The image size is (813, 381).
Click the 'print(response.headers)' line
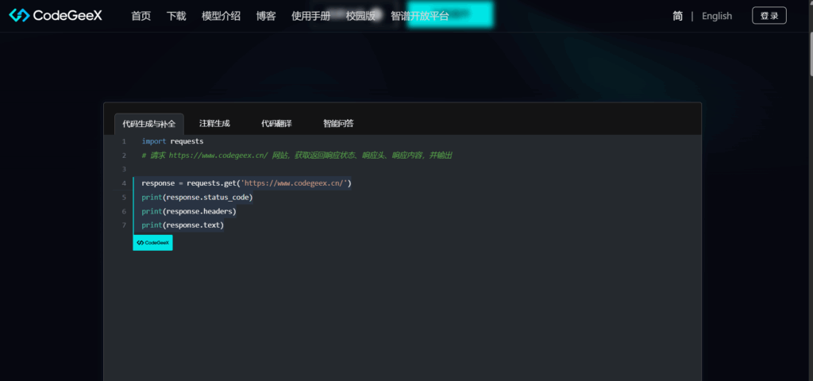(x=189, y=211)
